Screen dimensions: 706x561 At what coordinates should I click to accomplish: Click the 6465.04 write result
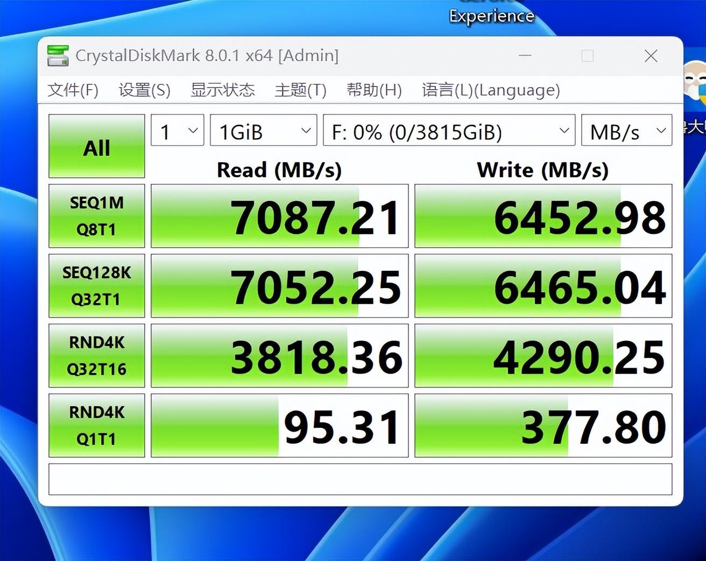[x=543, y=286]
